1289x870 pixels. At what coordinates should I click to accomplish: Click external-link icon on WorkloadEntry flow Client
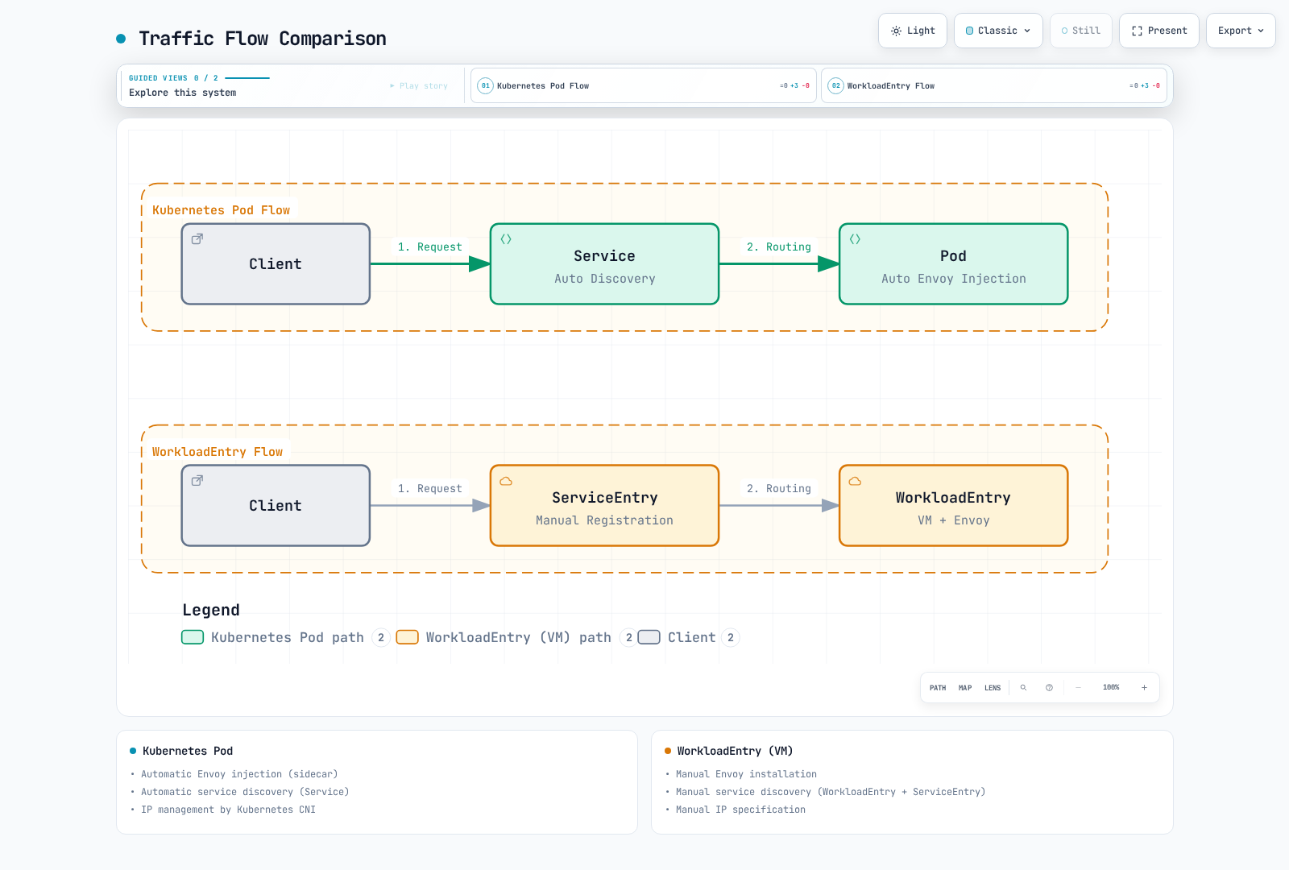coord(197,481)
